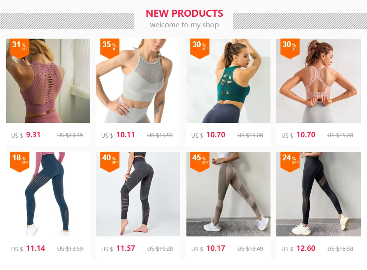Viewport: 367px width, 270px height.
Task: View the beige khaki leggings product
Action: click(x=228, y=194)
